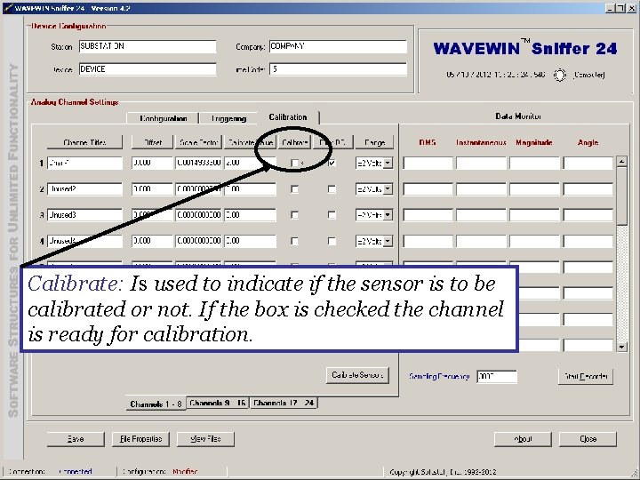Click the Start Recorder button
The image size is (640, 480).
coord(586,376)
